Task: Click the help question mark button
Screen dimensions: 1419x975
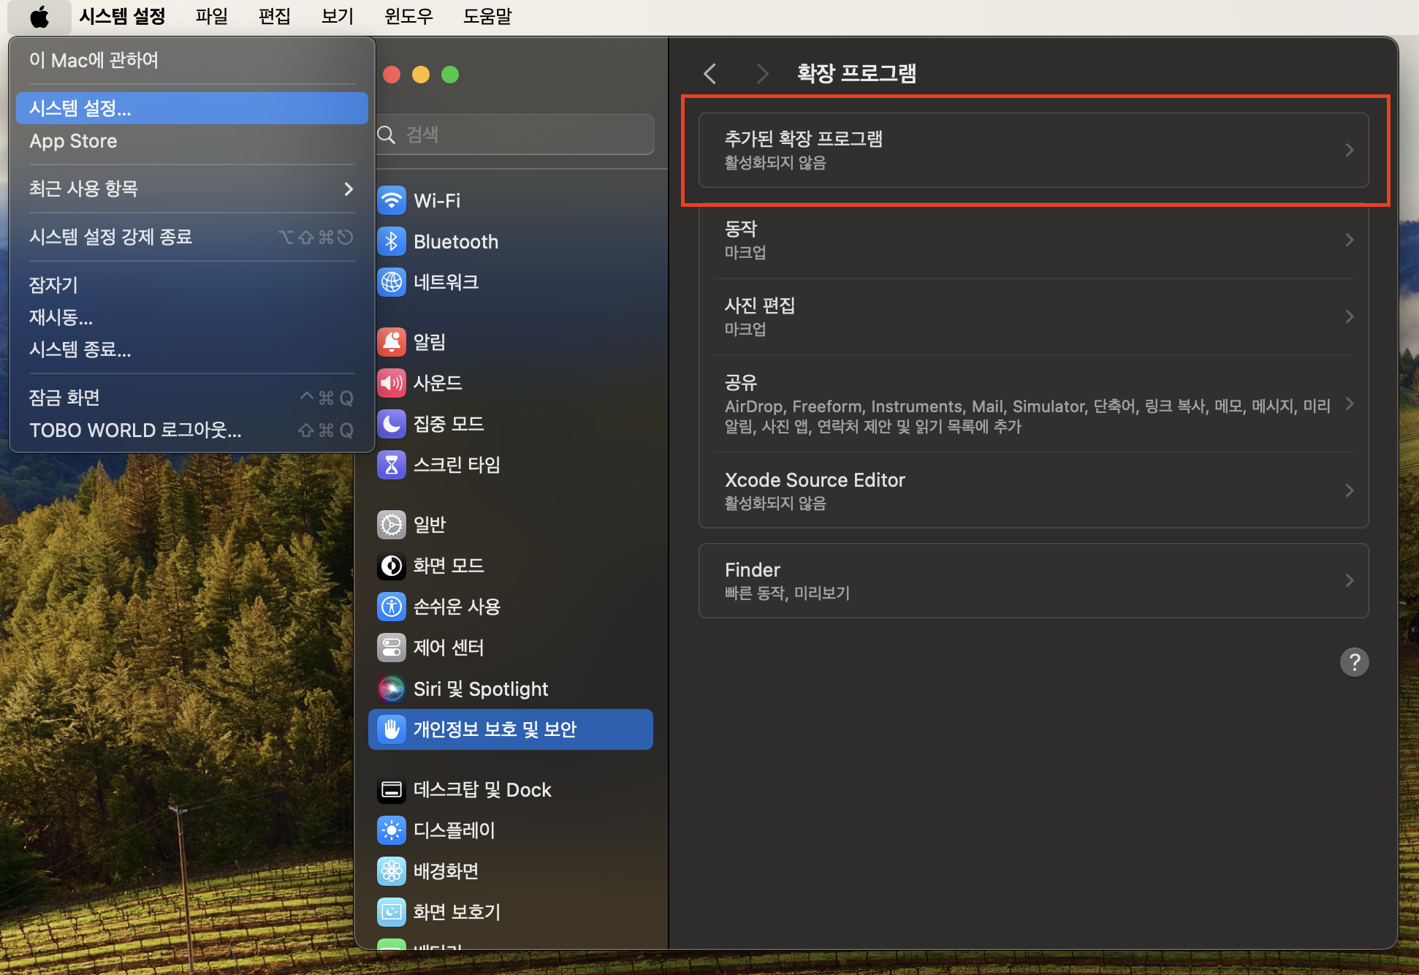Action: (x=1354, y=662)
